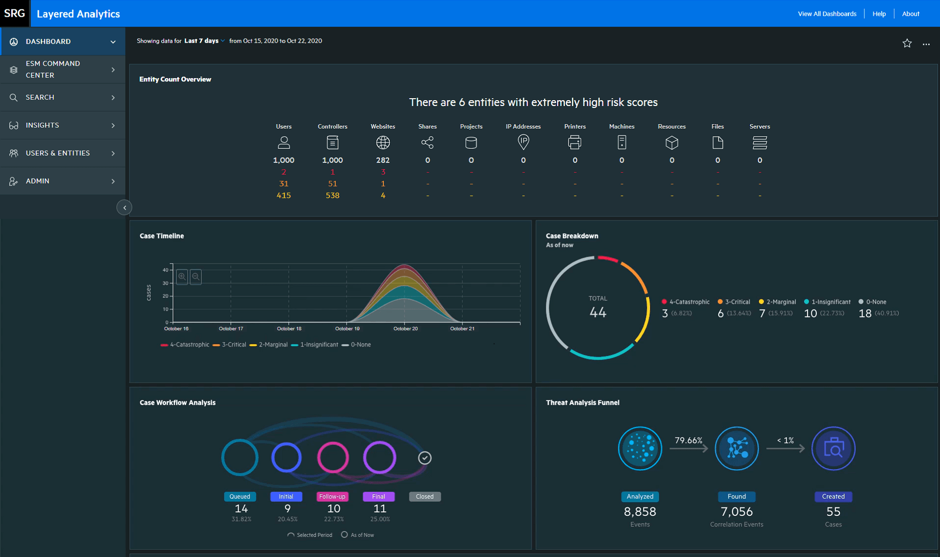
Task: Open the Last 7 days date range dropdown
Action: pos(203,41)
